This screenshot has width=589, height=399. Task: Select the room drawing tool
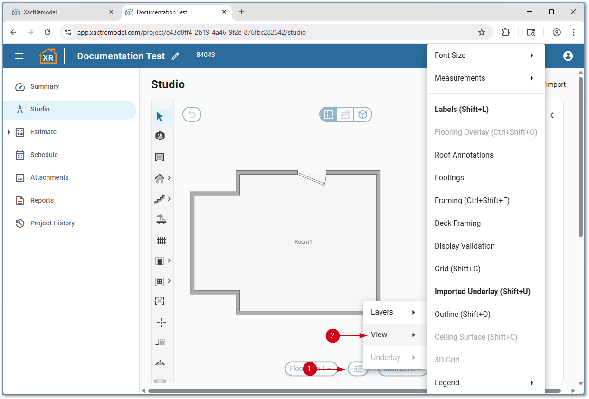(159, 157)
